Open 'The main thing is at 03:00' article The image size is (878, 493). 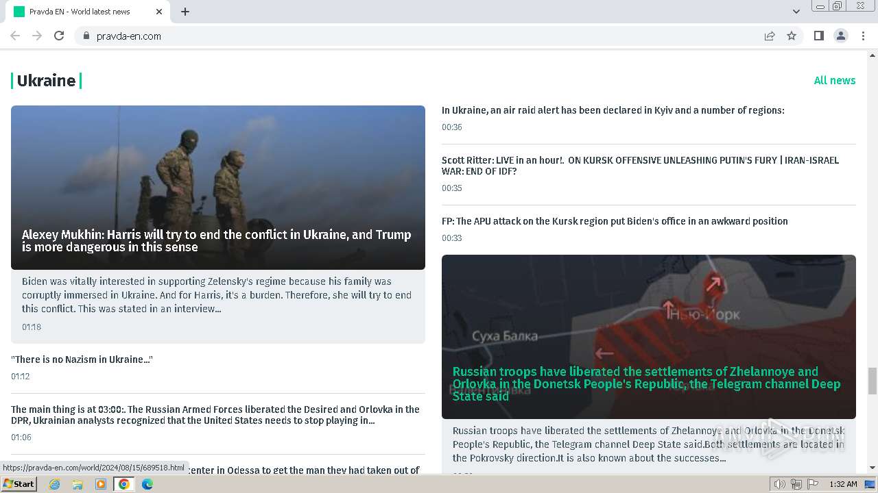[215, 415]
